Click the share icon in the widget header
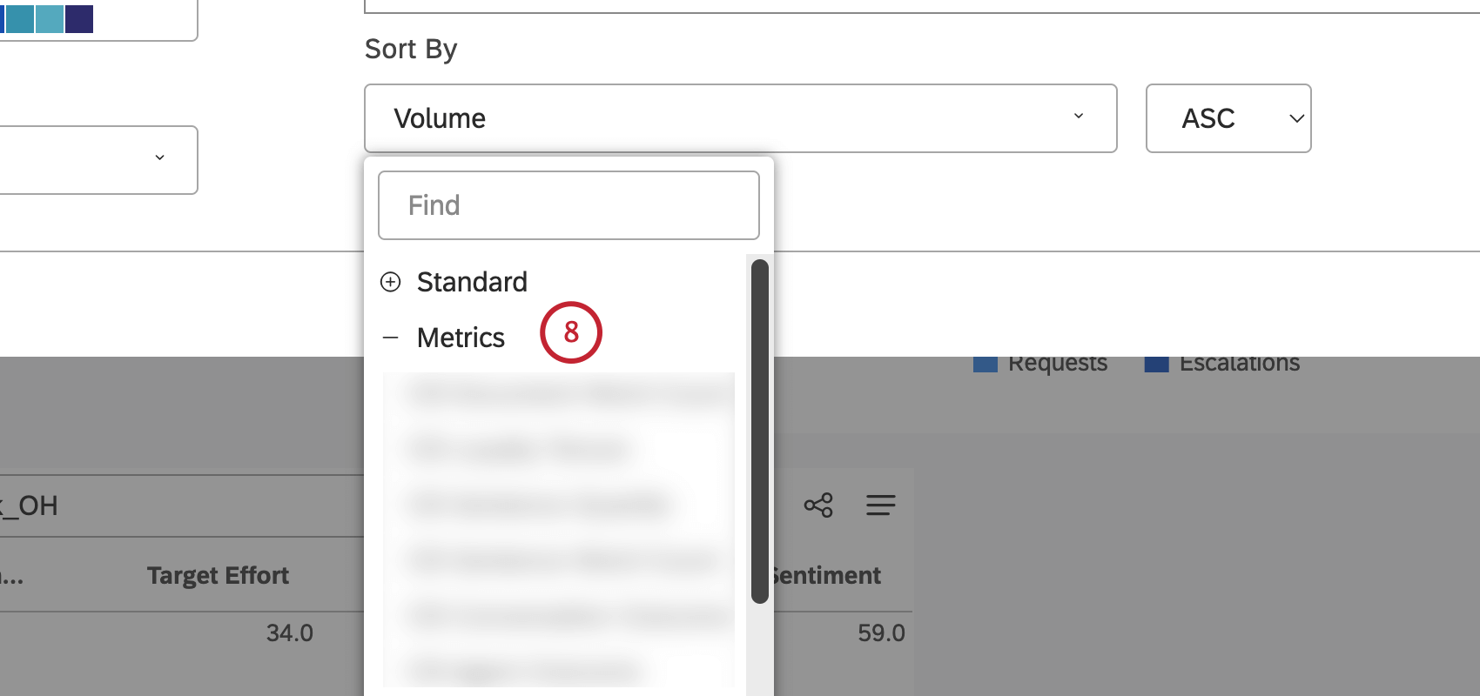 (x=818, y=505)
